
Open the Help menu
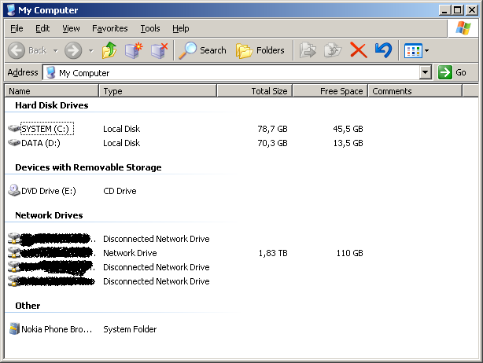(x=180, y=28)
